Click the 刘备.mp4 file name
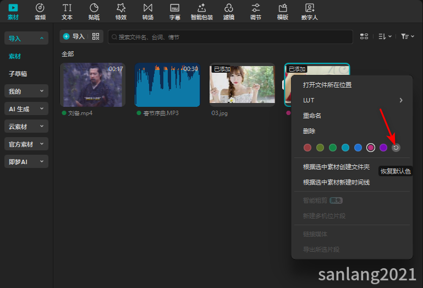 pyautogui.click(x=80, y=113)
